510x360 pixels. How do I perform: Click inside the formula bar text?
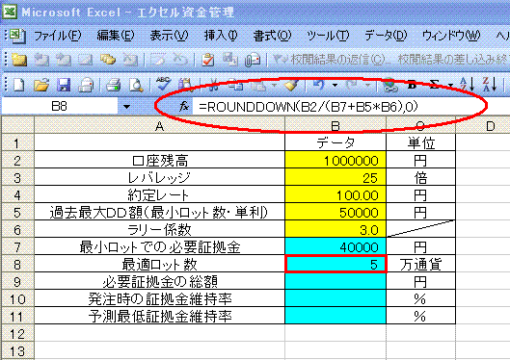coord(309,106)
